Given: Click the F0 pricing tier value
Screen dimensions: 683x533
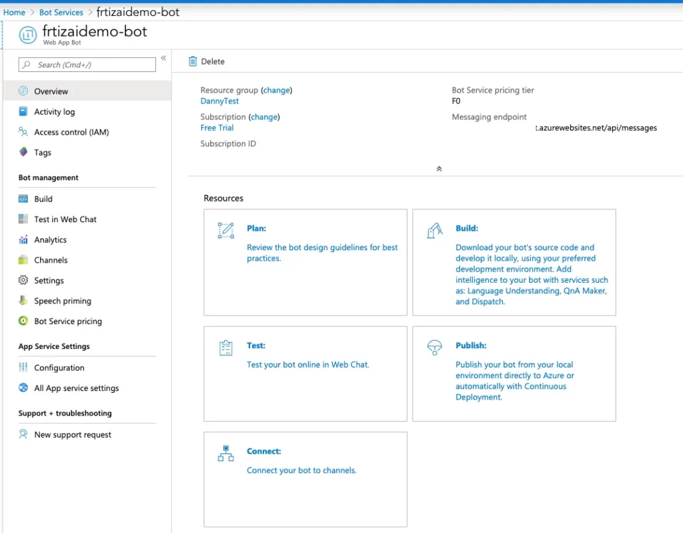Looking at the screenshot, I should pyautogui.click(x=456, y=101).
